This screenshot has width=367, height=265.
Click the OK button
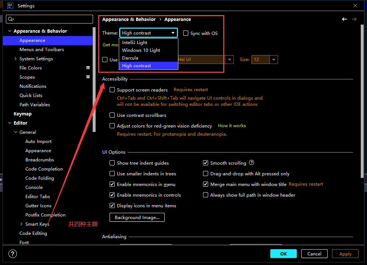tap(284, 254)
